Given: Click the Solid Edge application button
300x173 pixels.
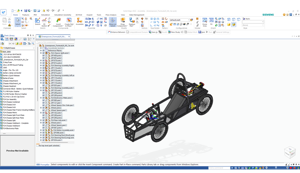Looking at the screenshot, I should point(4,12).
